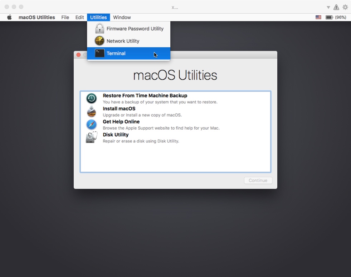
Task: Launch Terminal from Utilities menu
Action: (129, 53)
